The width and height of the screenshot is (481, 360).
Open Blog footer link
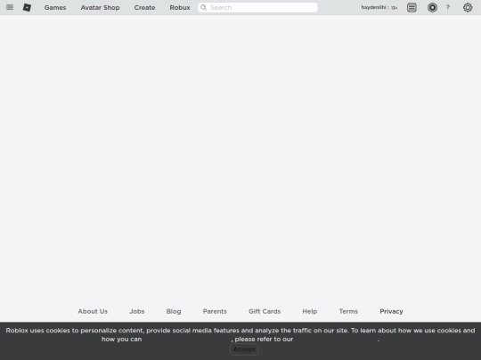coord(174,311)
